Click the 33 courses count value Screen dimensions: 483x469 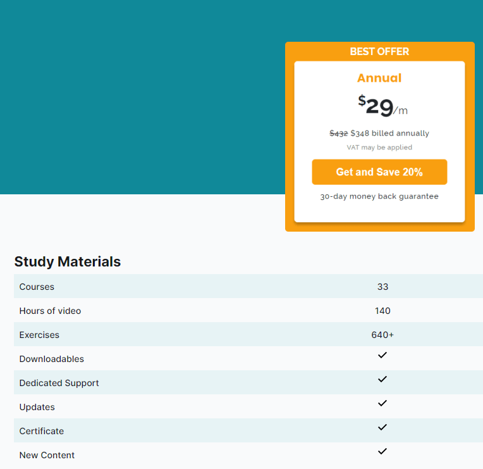[x=382, y=287]
